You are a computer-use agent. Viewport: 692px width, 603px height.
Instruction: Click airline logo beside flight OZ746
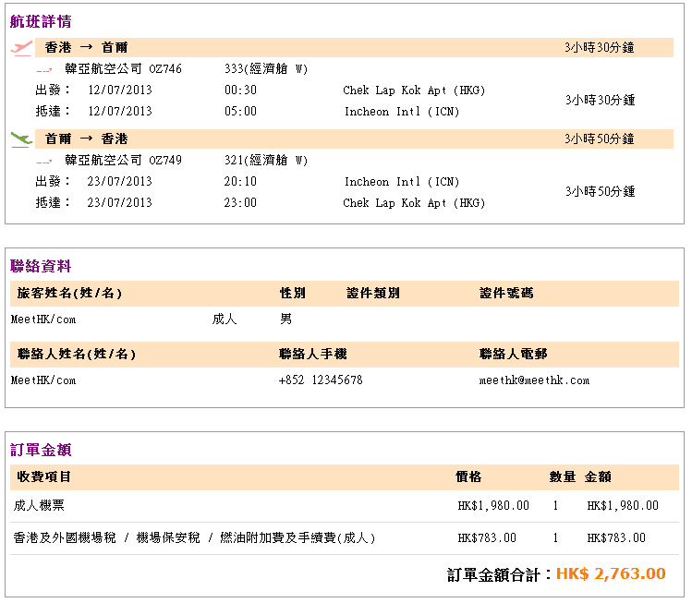click(x=43, y=70)
